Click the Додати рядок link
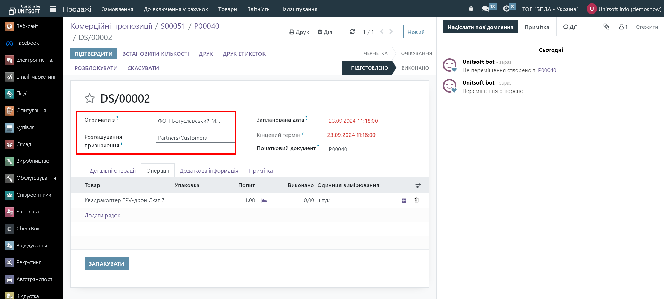 tap(102, 216)
